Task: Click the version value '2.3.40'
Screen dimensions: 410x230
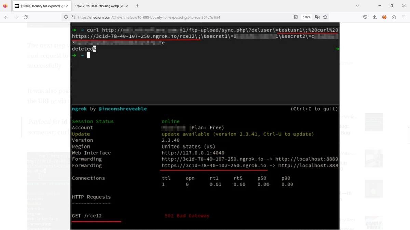Action: click(x=170, y=140)
